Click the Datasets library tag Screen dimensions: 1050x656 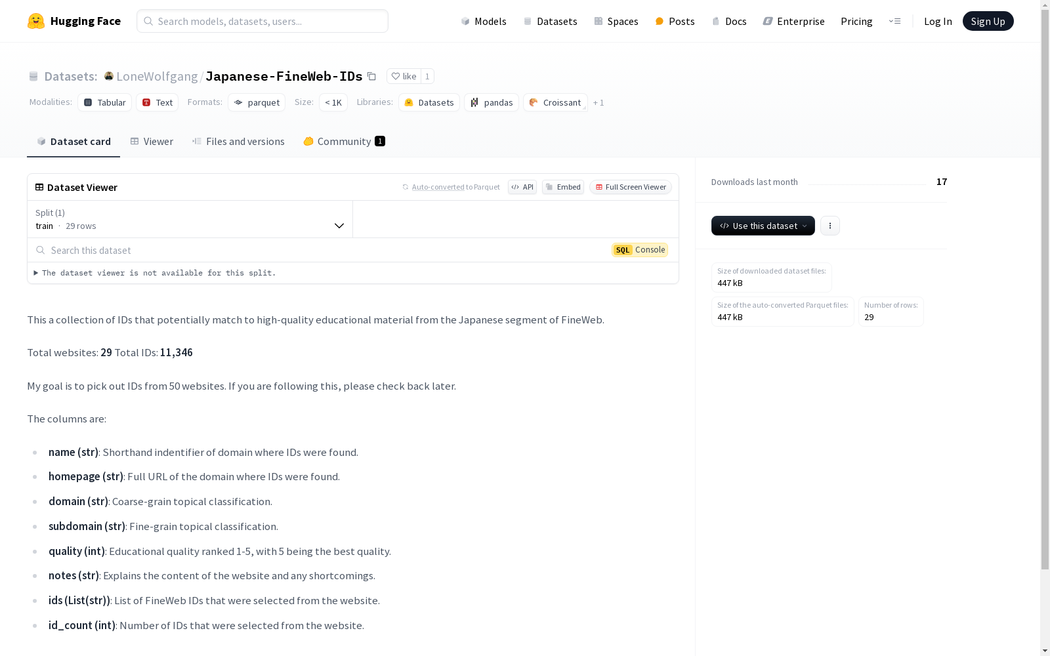click(429, 102)
